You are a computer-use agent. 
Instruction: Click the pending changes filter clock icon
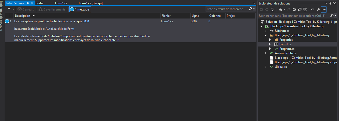tap(280, 9)
